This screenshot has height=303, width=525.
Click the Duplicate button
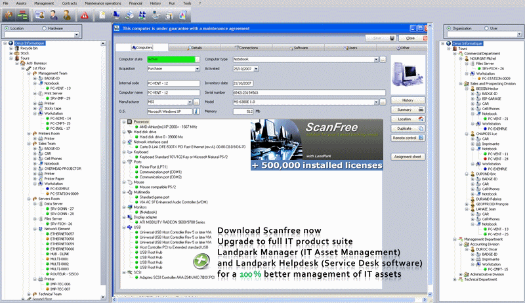(408, 129)
